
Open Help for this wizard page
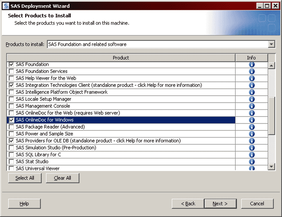point(24,204)
